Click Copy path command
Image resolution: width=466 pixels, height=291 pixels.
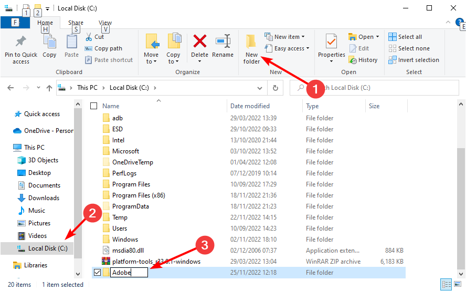point(103,48)
